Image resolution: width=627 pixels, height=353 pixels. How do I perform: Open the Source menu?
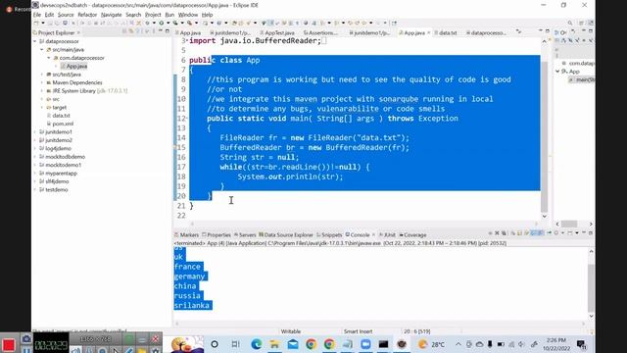(66, 15)
